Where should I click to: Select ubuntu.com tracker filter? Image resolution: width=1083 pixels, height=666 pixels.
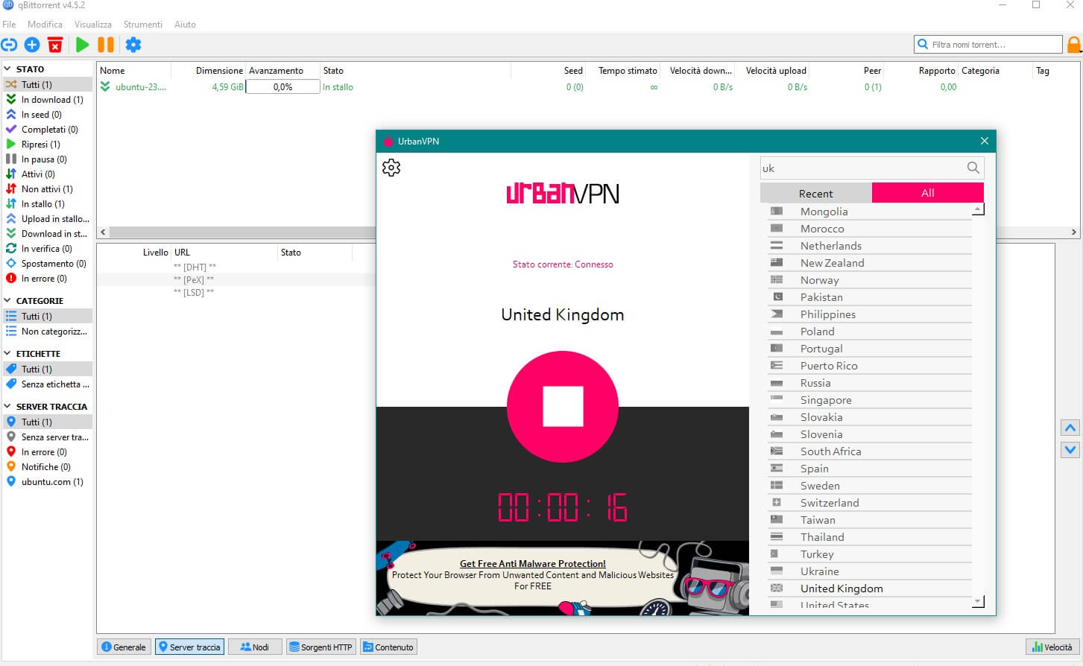(48, 482)
